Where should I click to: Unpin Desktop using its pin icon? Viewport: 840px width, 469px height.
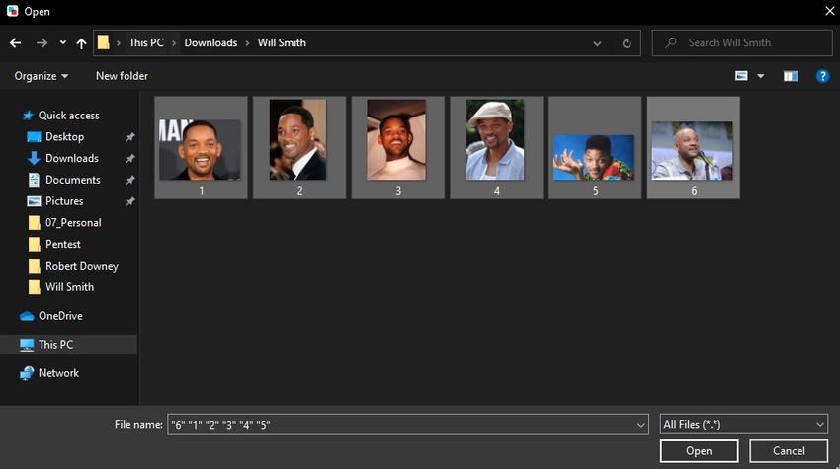[130, 137]
